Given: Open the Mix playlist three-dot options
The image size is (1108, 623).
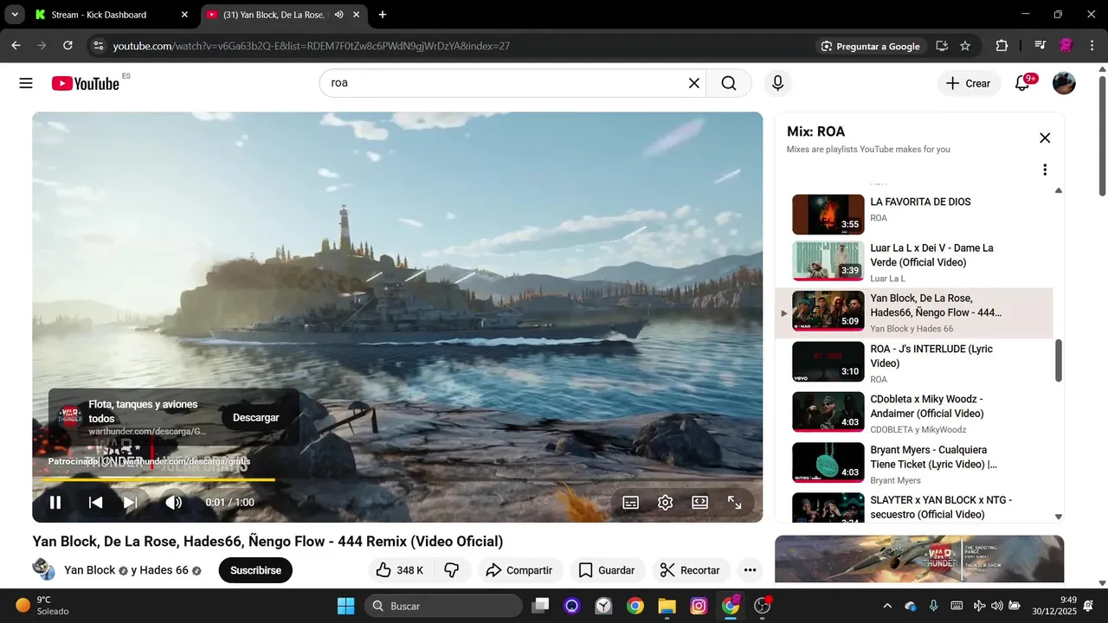Looking at the screenshot, I should [1045, 170].
